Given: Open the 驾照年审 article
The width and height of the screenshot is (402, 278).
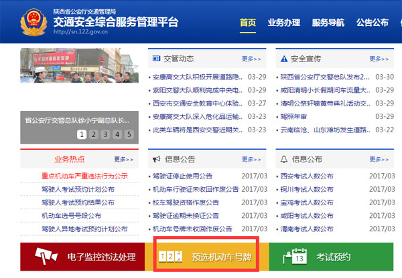Looking at the screenshot, I should [x=293, y=117].
